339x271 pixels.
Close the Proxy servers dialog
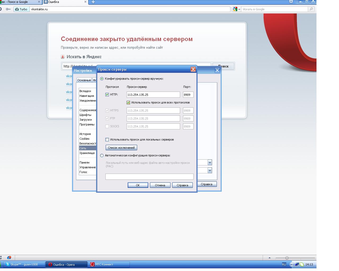193,69
